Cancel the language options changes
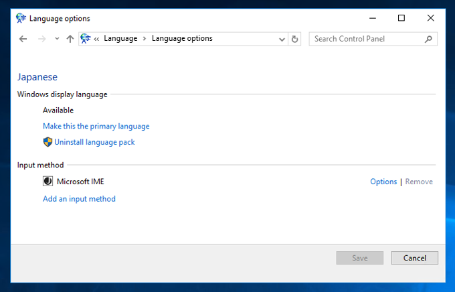The height and width of the screenshot is (292, 455). (415, 258)
